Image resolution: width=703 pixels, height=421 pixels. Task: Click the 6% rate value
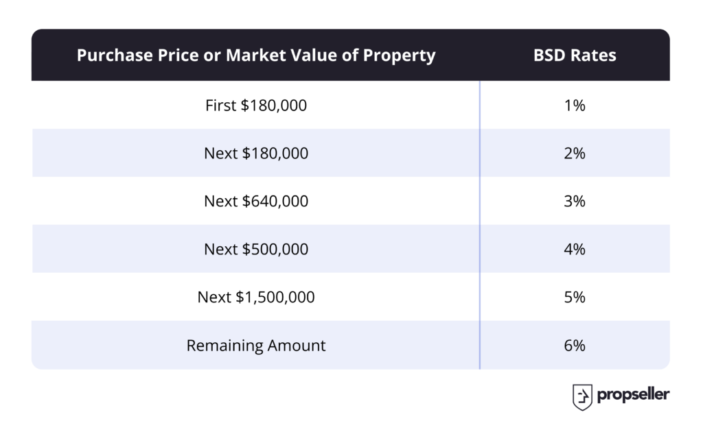[x=575, y=346]
